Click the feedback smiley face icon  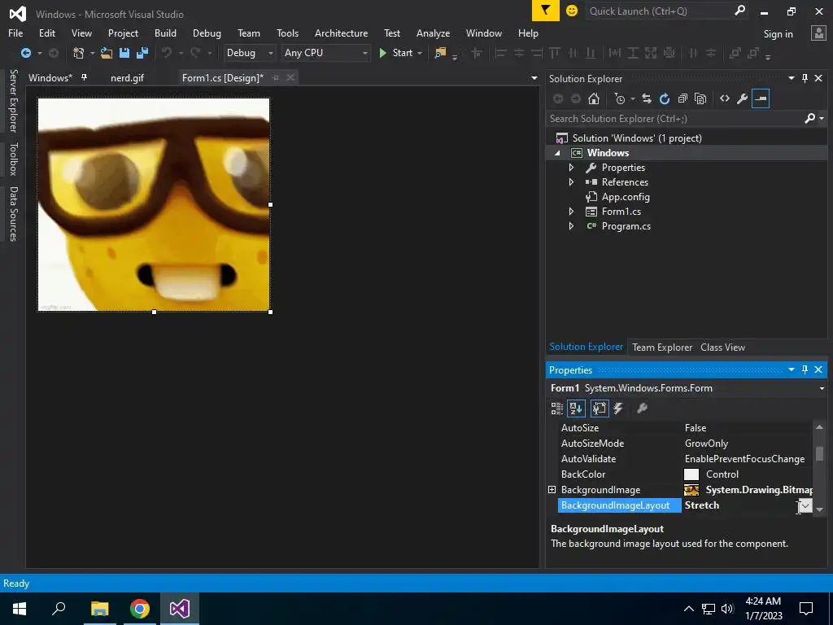[x=572, y=11]
